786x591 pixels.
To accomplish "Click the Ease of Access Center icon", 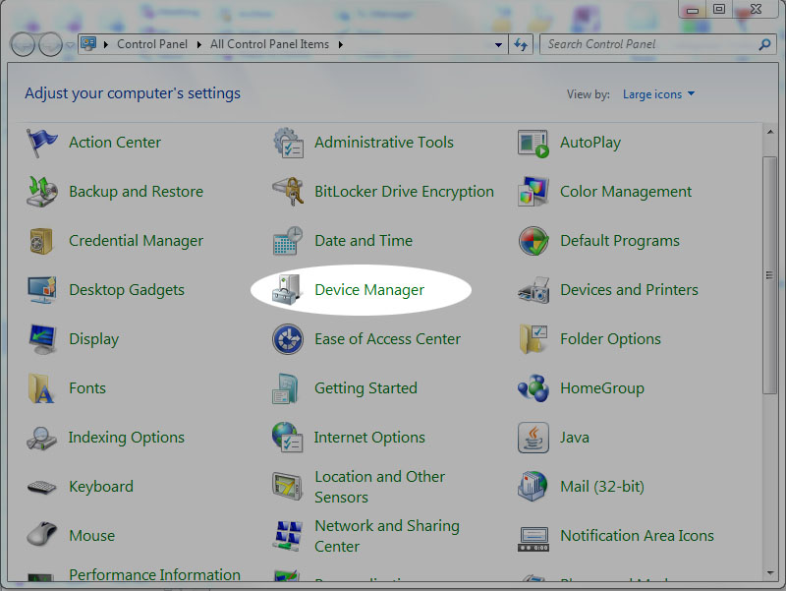I will pos(288,339).
